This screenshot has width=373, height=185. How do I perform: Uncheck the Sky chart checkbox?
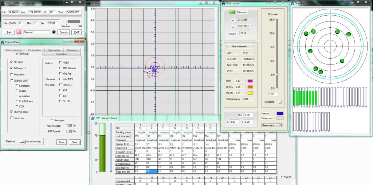pyautogui.click(x=11, y=62)
